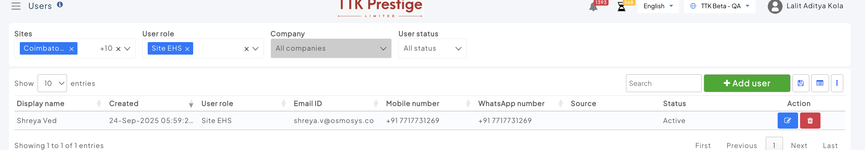Click the Add user button
Image resolution: width=865 pixels, height=150 pixels.
746,83
